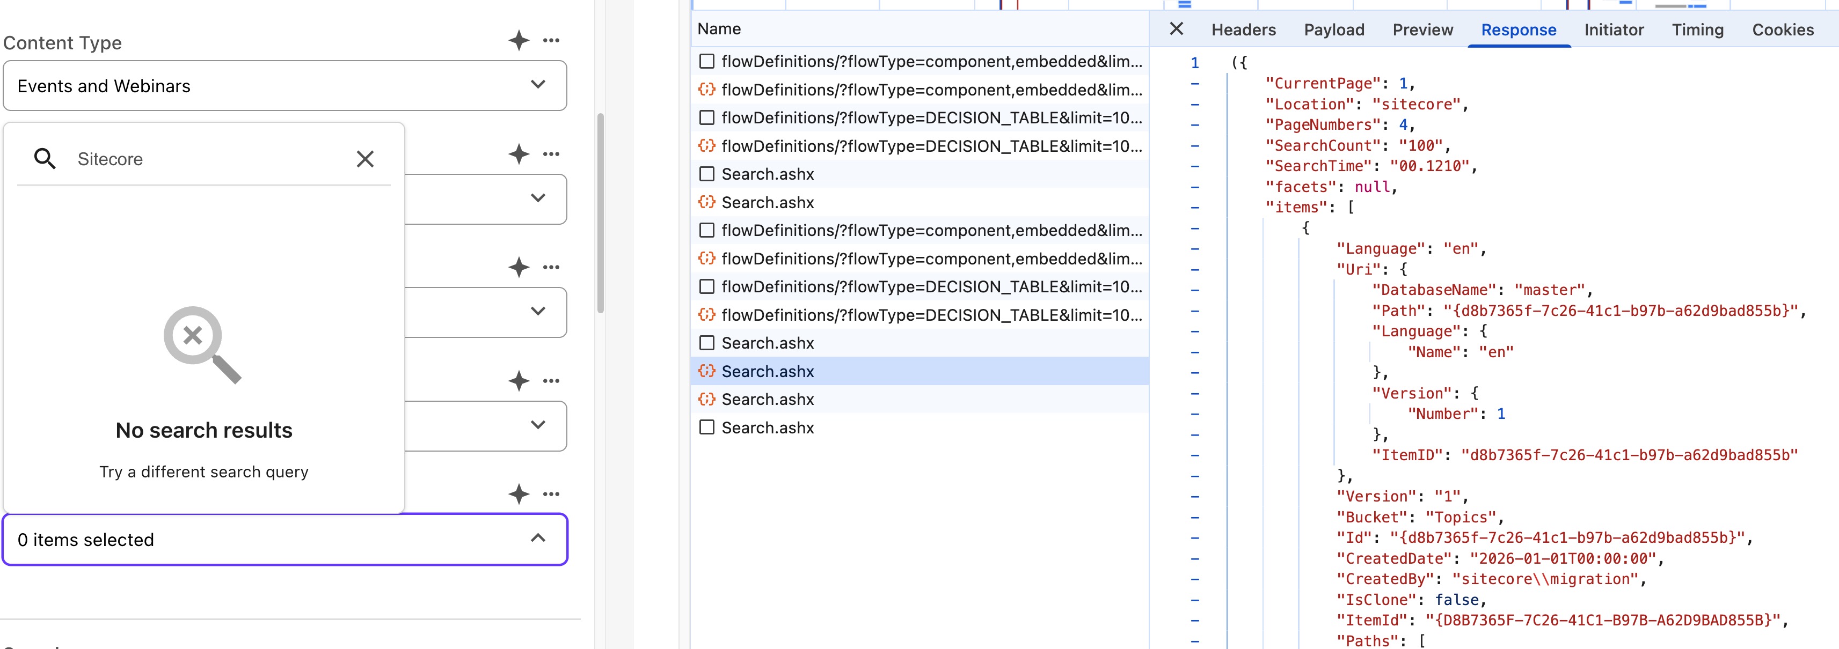
Task: Click the sparkle AI icon beside Content Type
Action: [519, 41]
